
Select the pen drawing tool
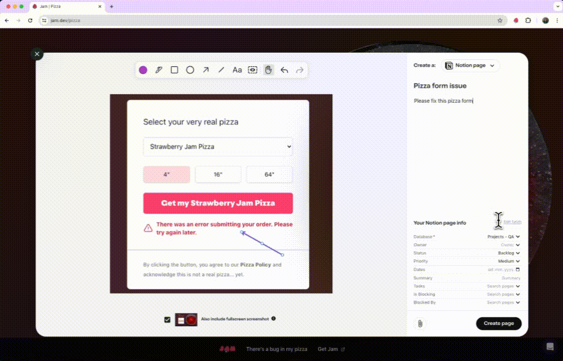[159, 70]
